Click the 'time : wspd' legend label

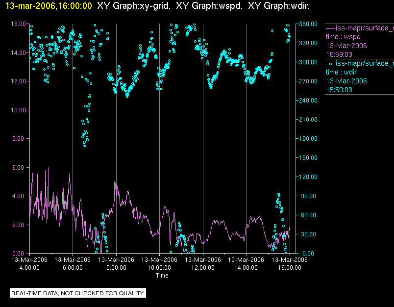(343, 37)
